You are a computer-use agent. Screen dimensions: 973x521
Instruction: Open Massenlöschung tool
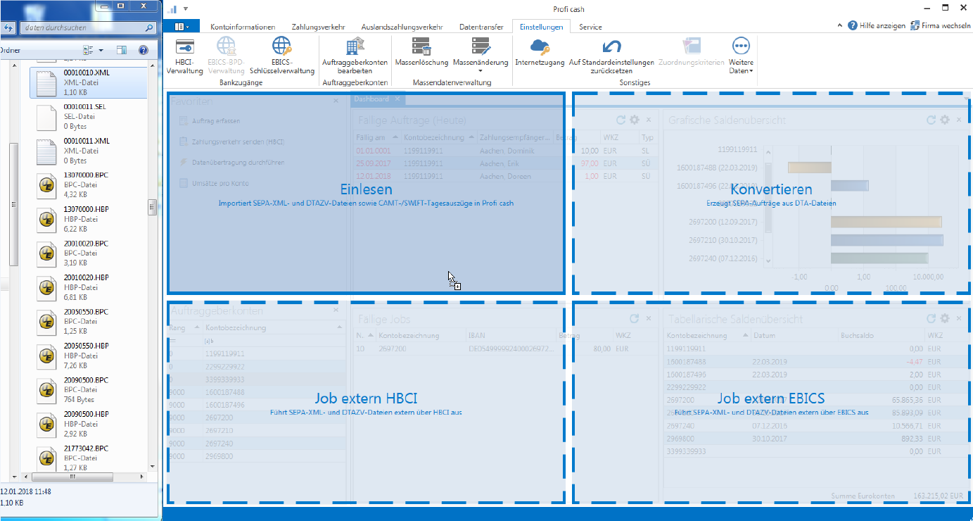click(x=421, y=56)
